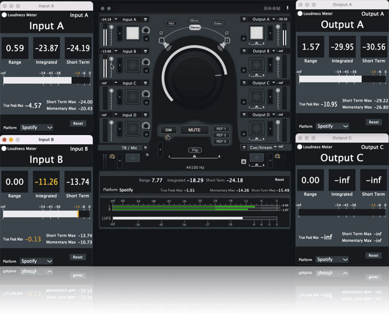The height and width of the screenshot is (315, 389).
Task: Click the Cue/Stream lock icon
Action: pyautogui.click(x=244, y=161)
